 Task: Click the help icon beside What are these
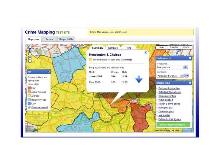[29, 108]
